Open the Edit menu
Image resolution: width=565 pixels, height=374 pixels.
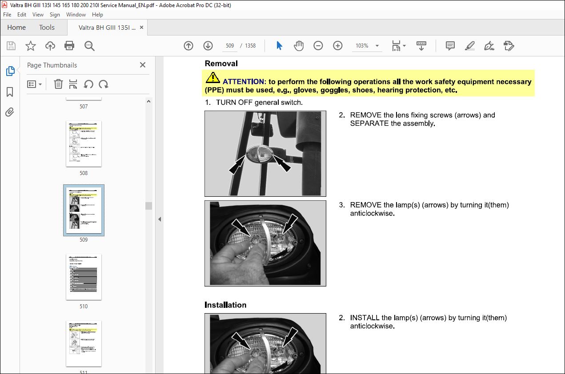(22, 15)
